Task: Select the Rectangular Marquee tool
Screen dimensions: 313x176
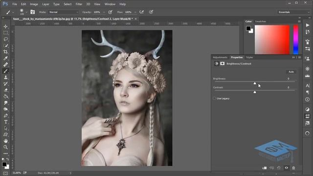Action: tap(5, 33)
